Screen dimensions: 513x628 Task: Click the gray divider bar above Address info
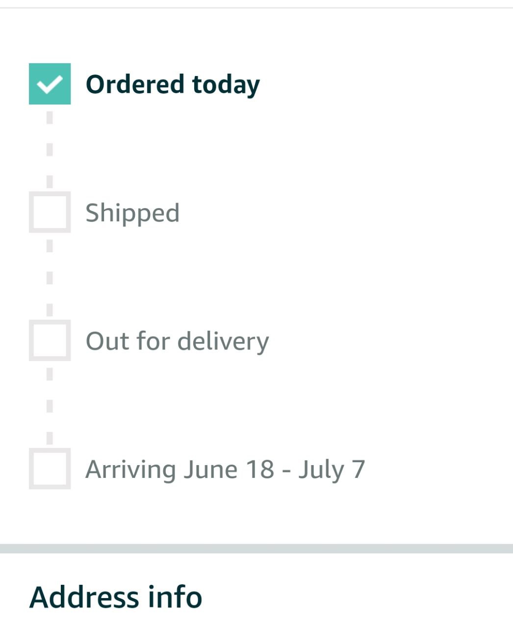pos(256,549)
